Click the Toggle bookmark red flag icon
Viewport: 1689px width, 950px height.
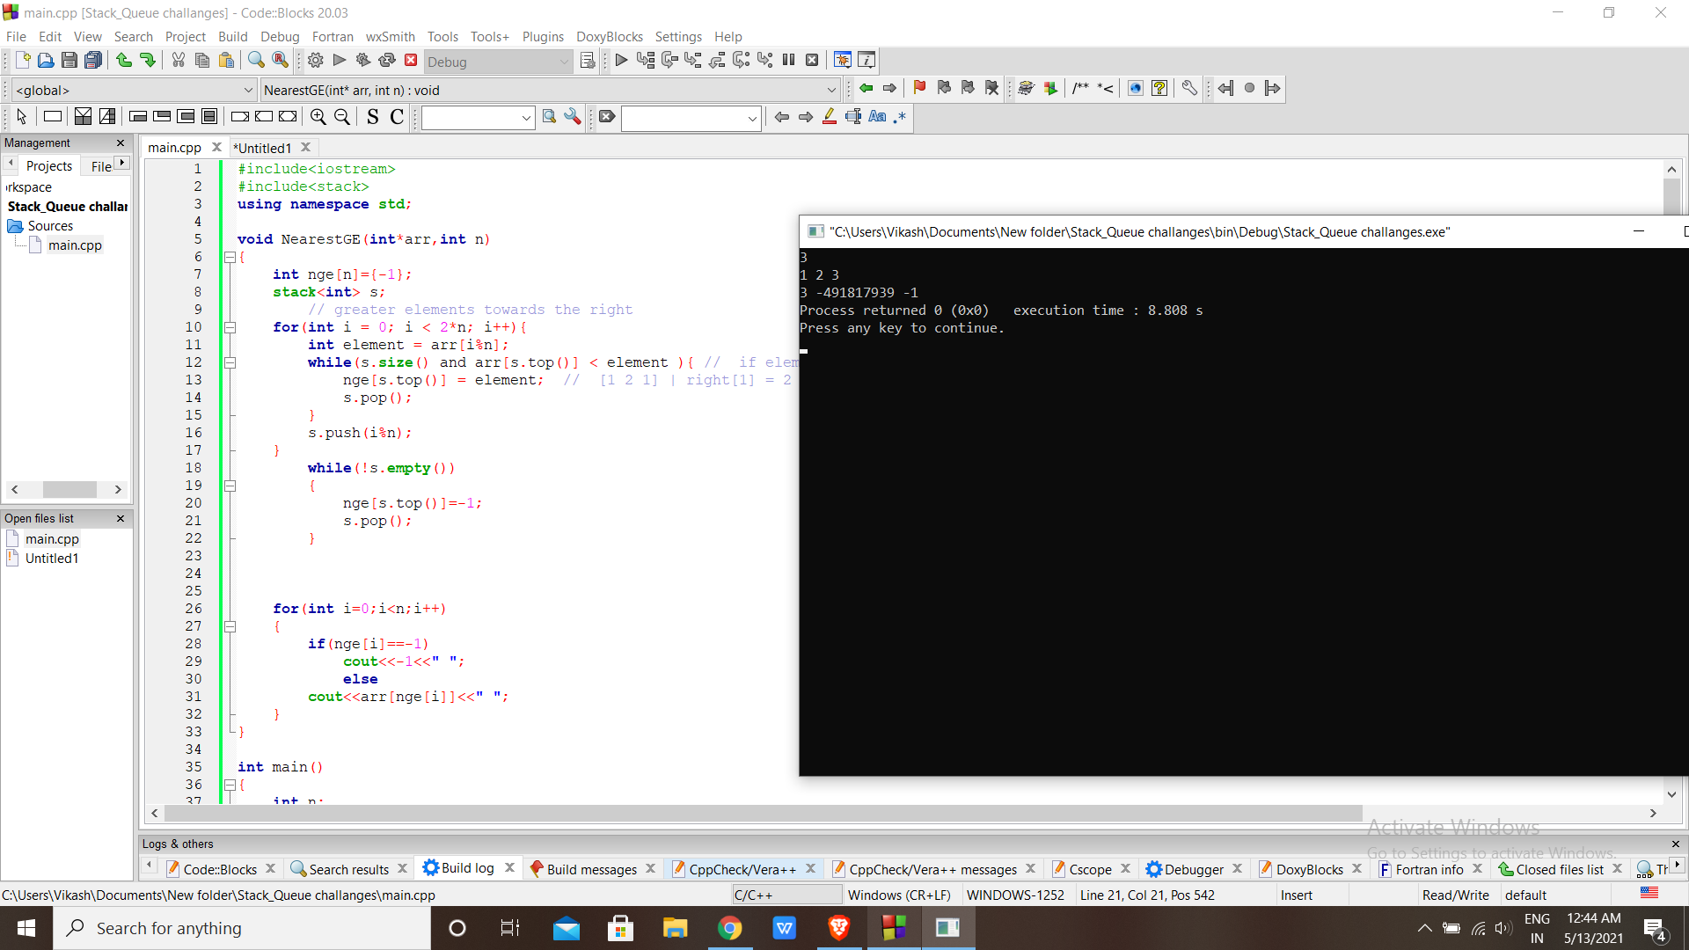[919, 88]
